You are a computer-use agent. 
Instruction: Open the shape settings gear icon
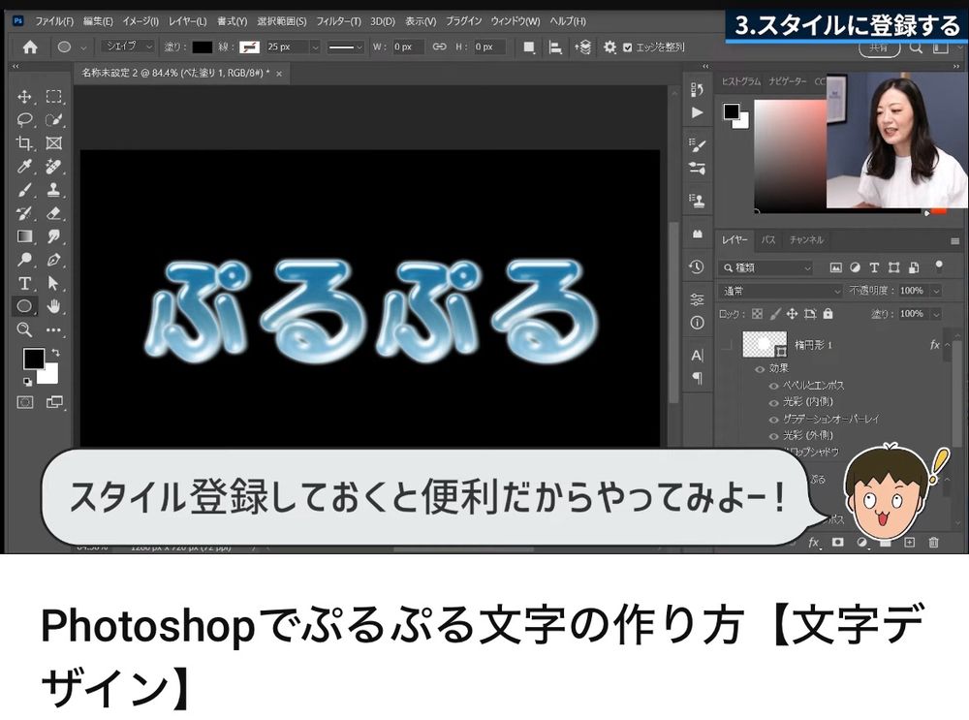610,47
